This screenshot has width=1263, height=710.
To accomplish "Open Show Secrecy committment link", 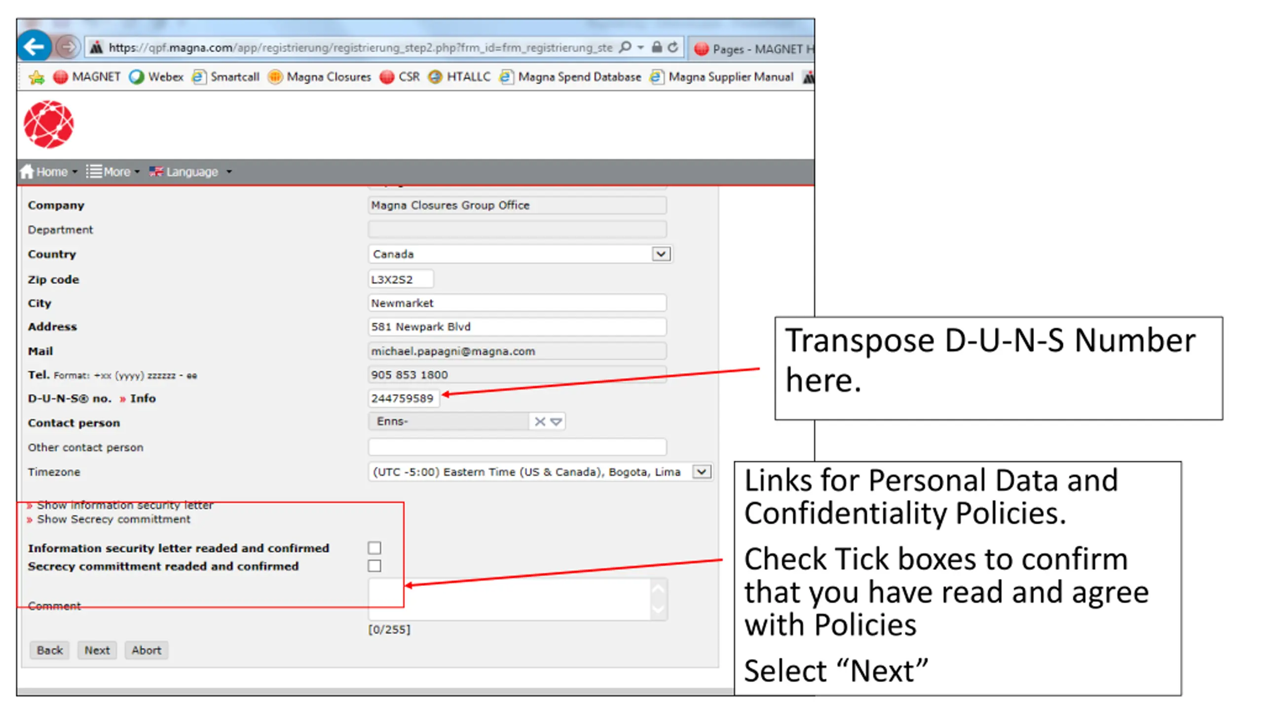I will click(113, 519).
